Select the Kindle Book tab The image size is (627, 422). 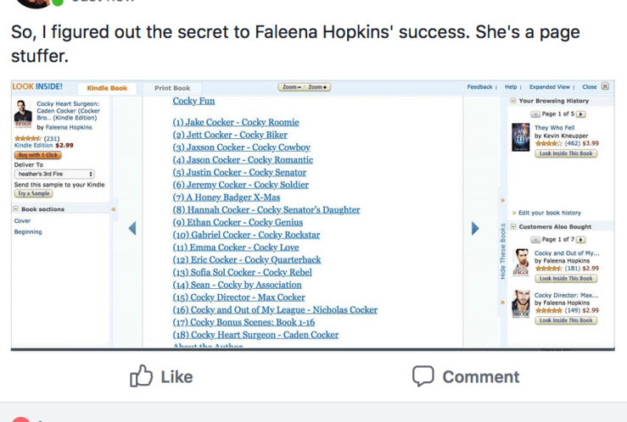(x=106, y=88)
